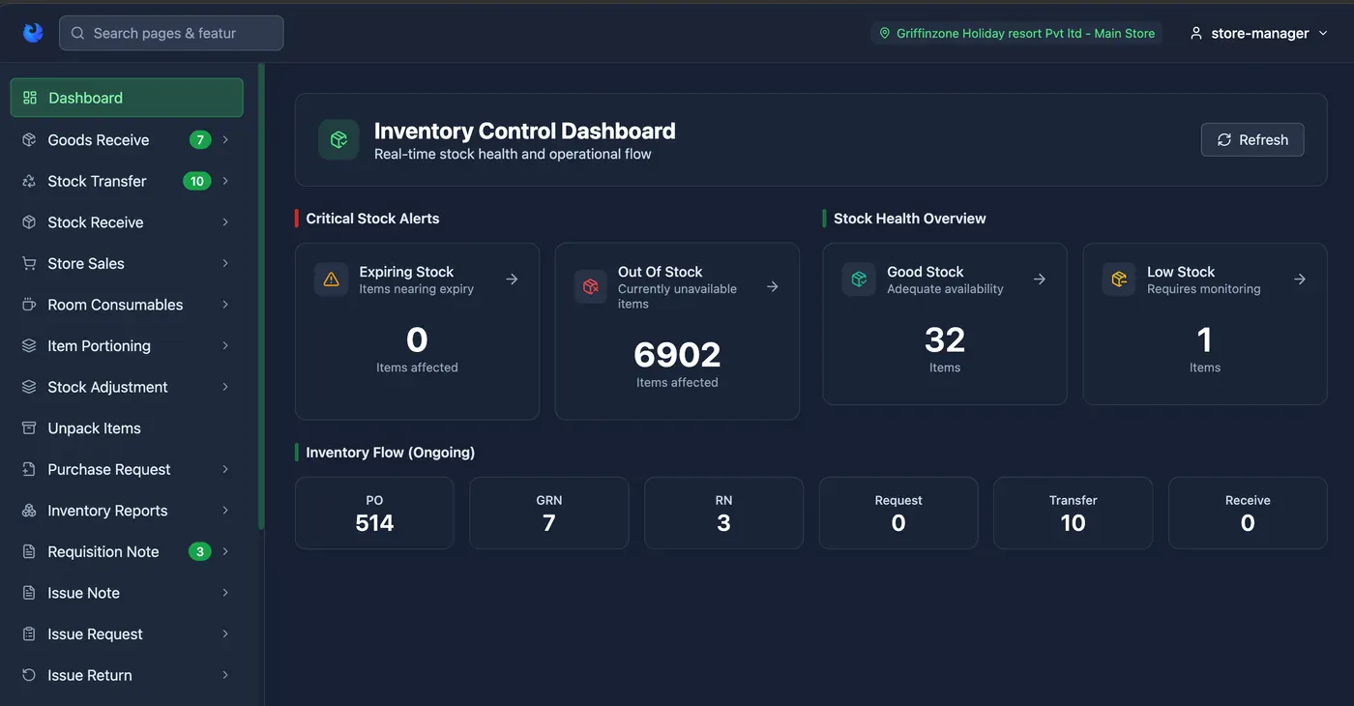The image size is (1354, 706).
Task: Open the Stock Adjustment menu label
Action: [x=107, y=387]
